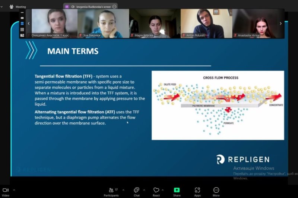Select the thumbnail strip view icon
This screenshot has height=198, width=298.
(x=22, y=23)
